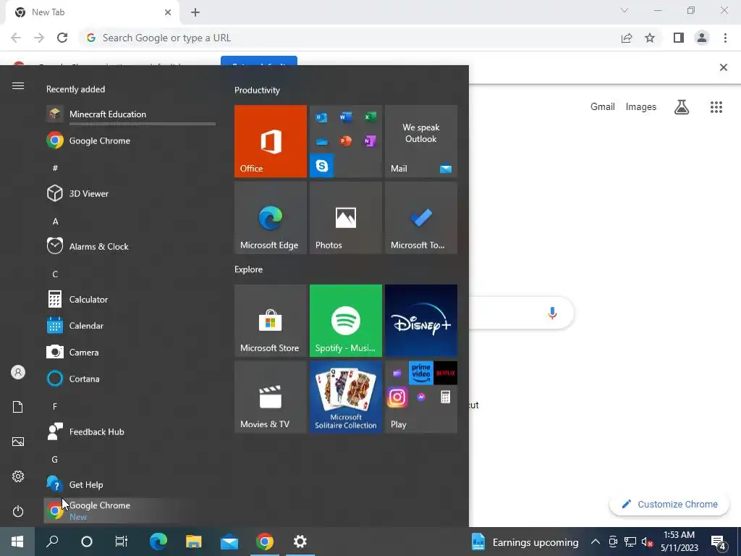Viewport: 741px width, 556px height.
Task: Open the Mail tile in Productivity
Action: coord(420,141)
